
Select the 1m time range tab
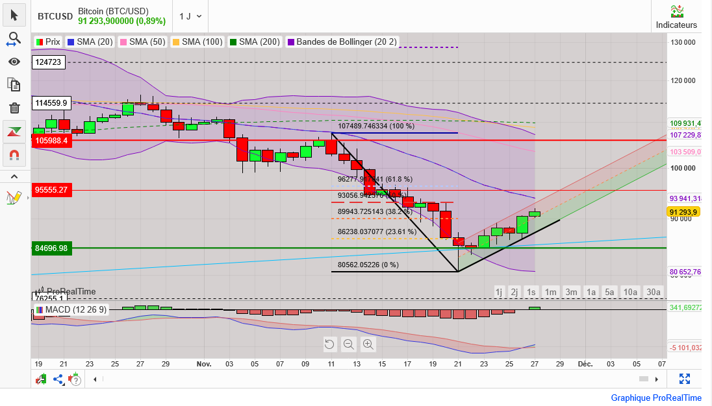tap(550, 292)
